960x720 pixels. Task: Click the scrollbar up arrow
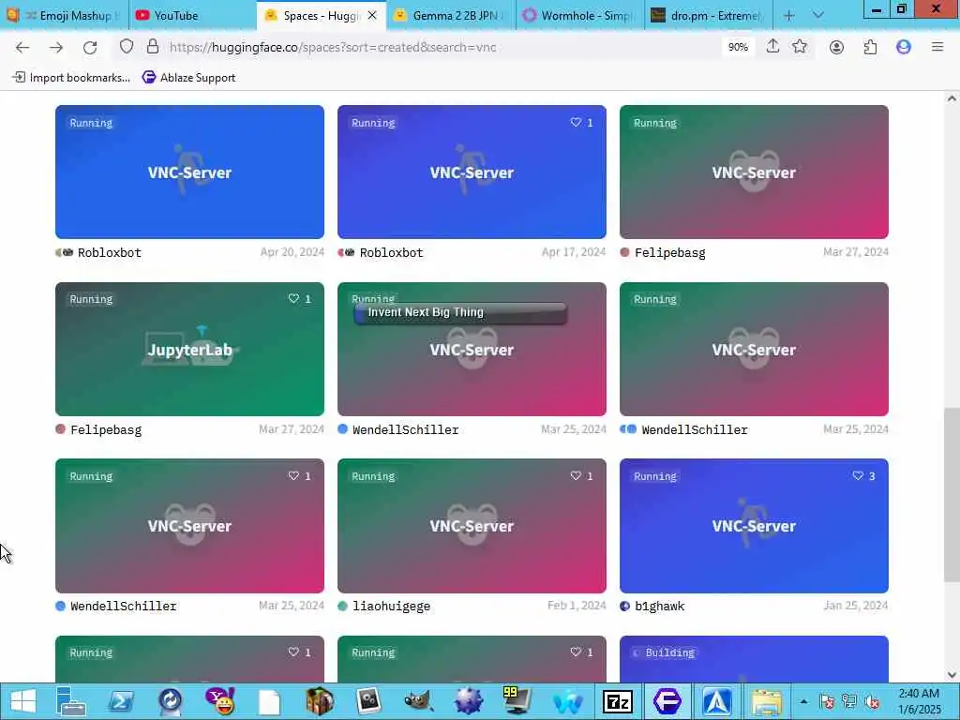click(952, 98)
